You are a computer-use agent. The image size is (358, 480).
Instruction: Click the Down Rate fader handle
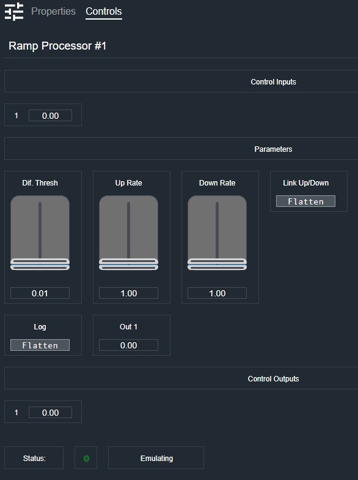(x=217, y=264)
